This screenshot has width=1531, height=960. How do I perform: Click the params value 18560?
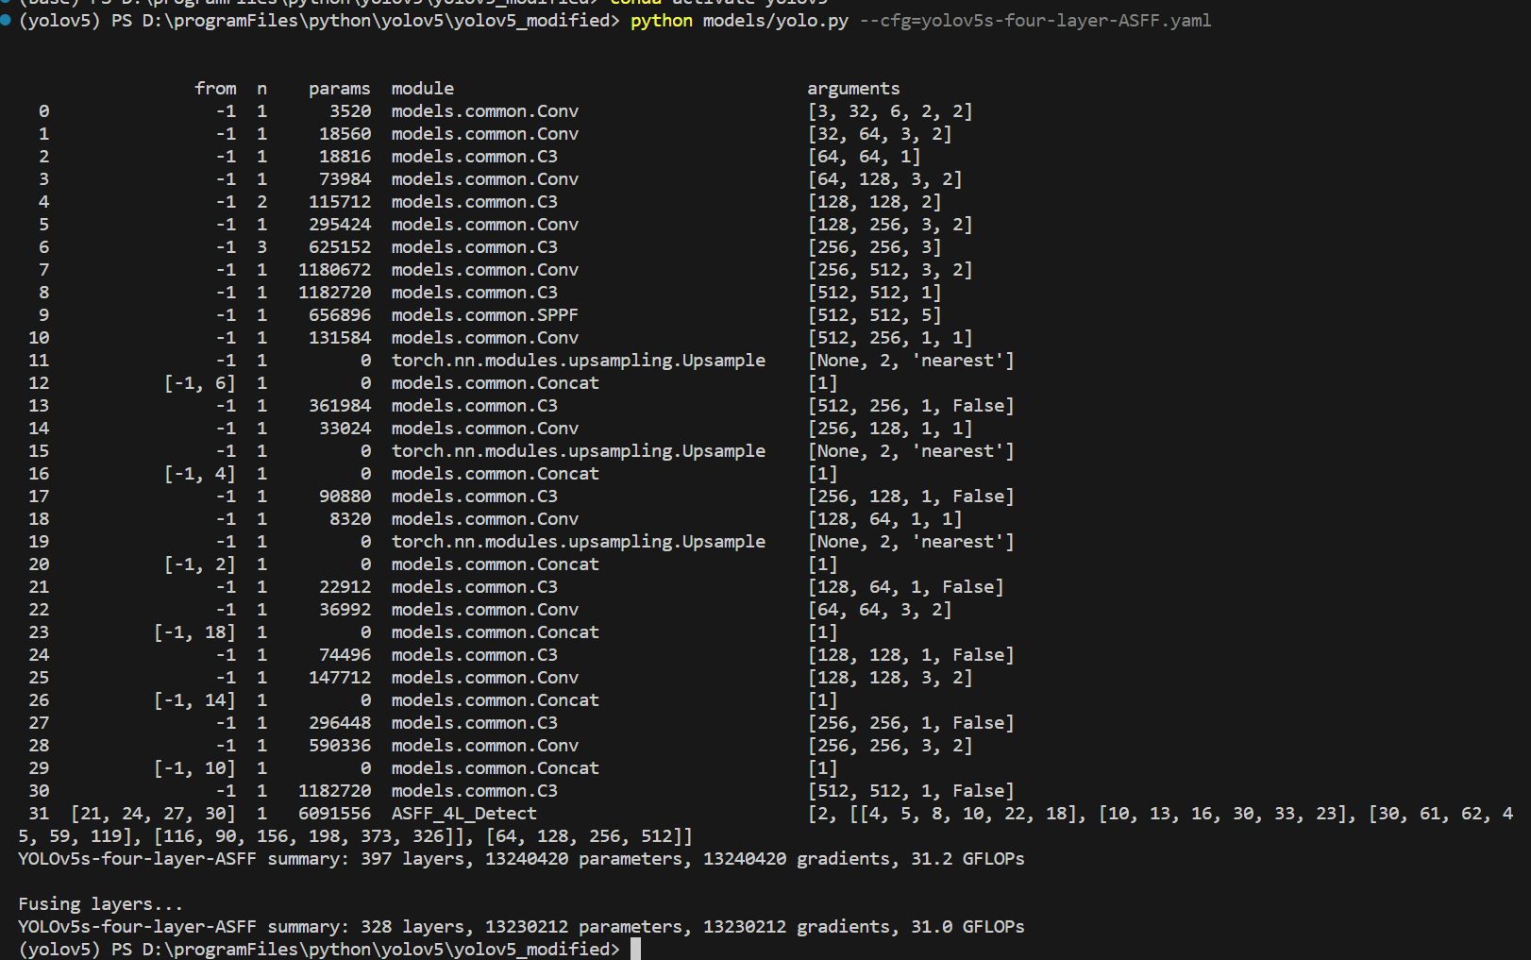[x=345, y=133]
